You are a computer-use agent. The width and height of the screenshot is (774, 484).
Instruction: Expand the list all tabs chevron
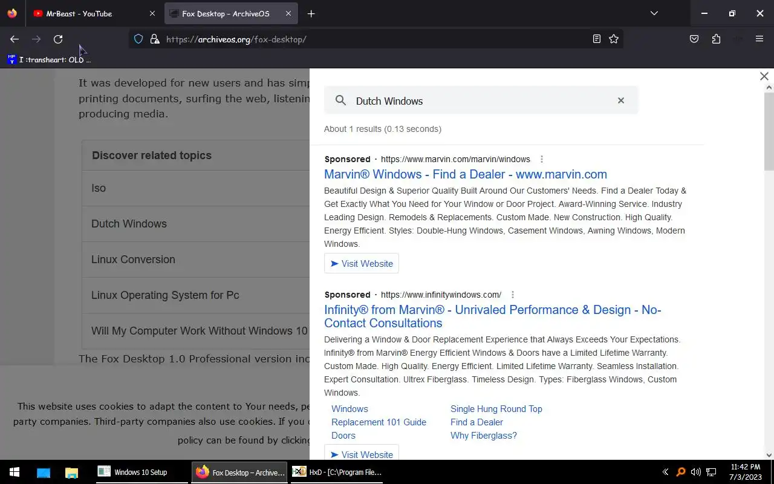[654, 13]
